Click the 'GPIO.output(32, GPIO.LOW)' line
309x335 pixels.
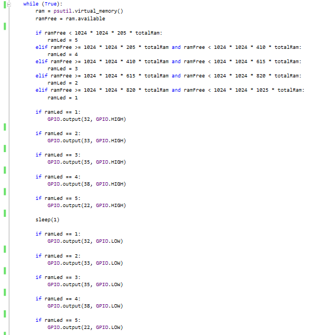point(85,241)
